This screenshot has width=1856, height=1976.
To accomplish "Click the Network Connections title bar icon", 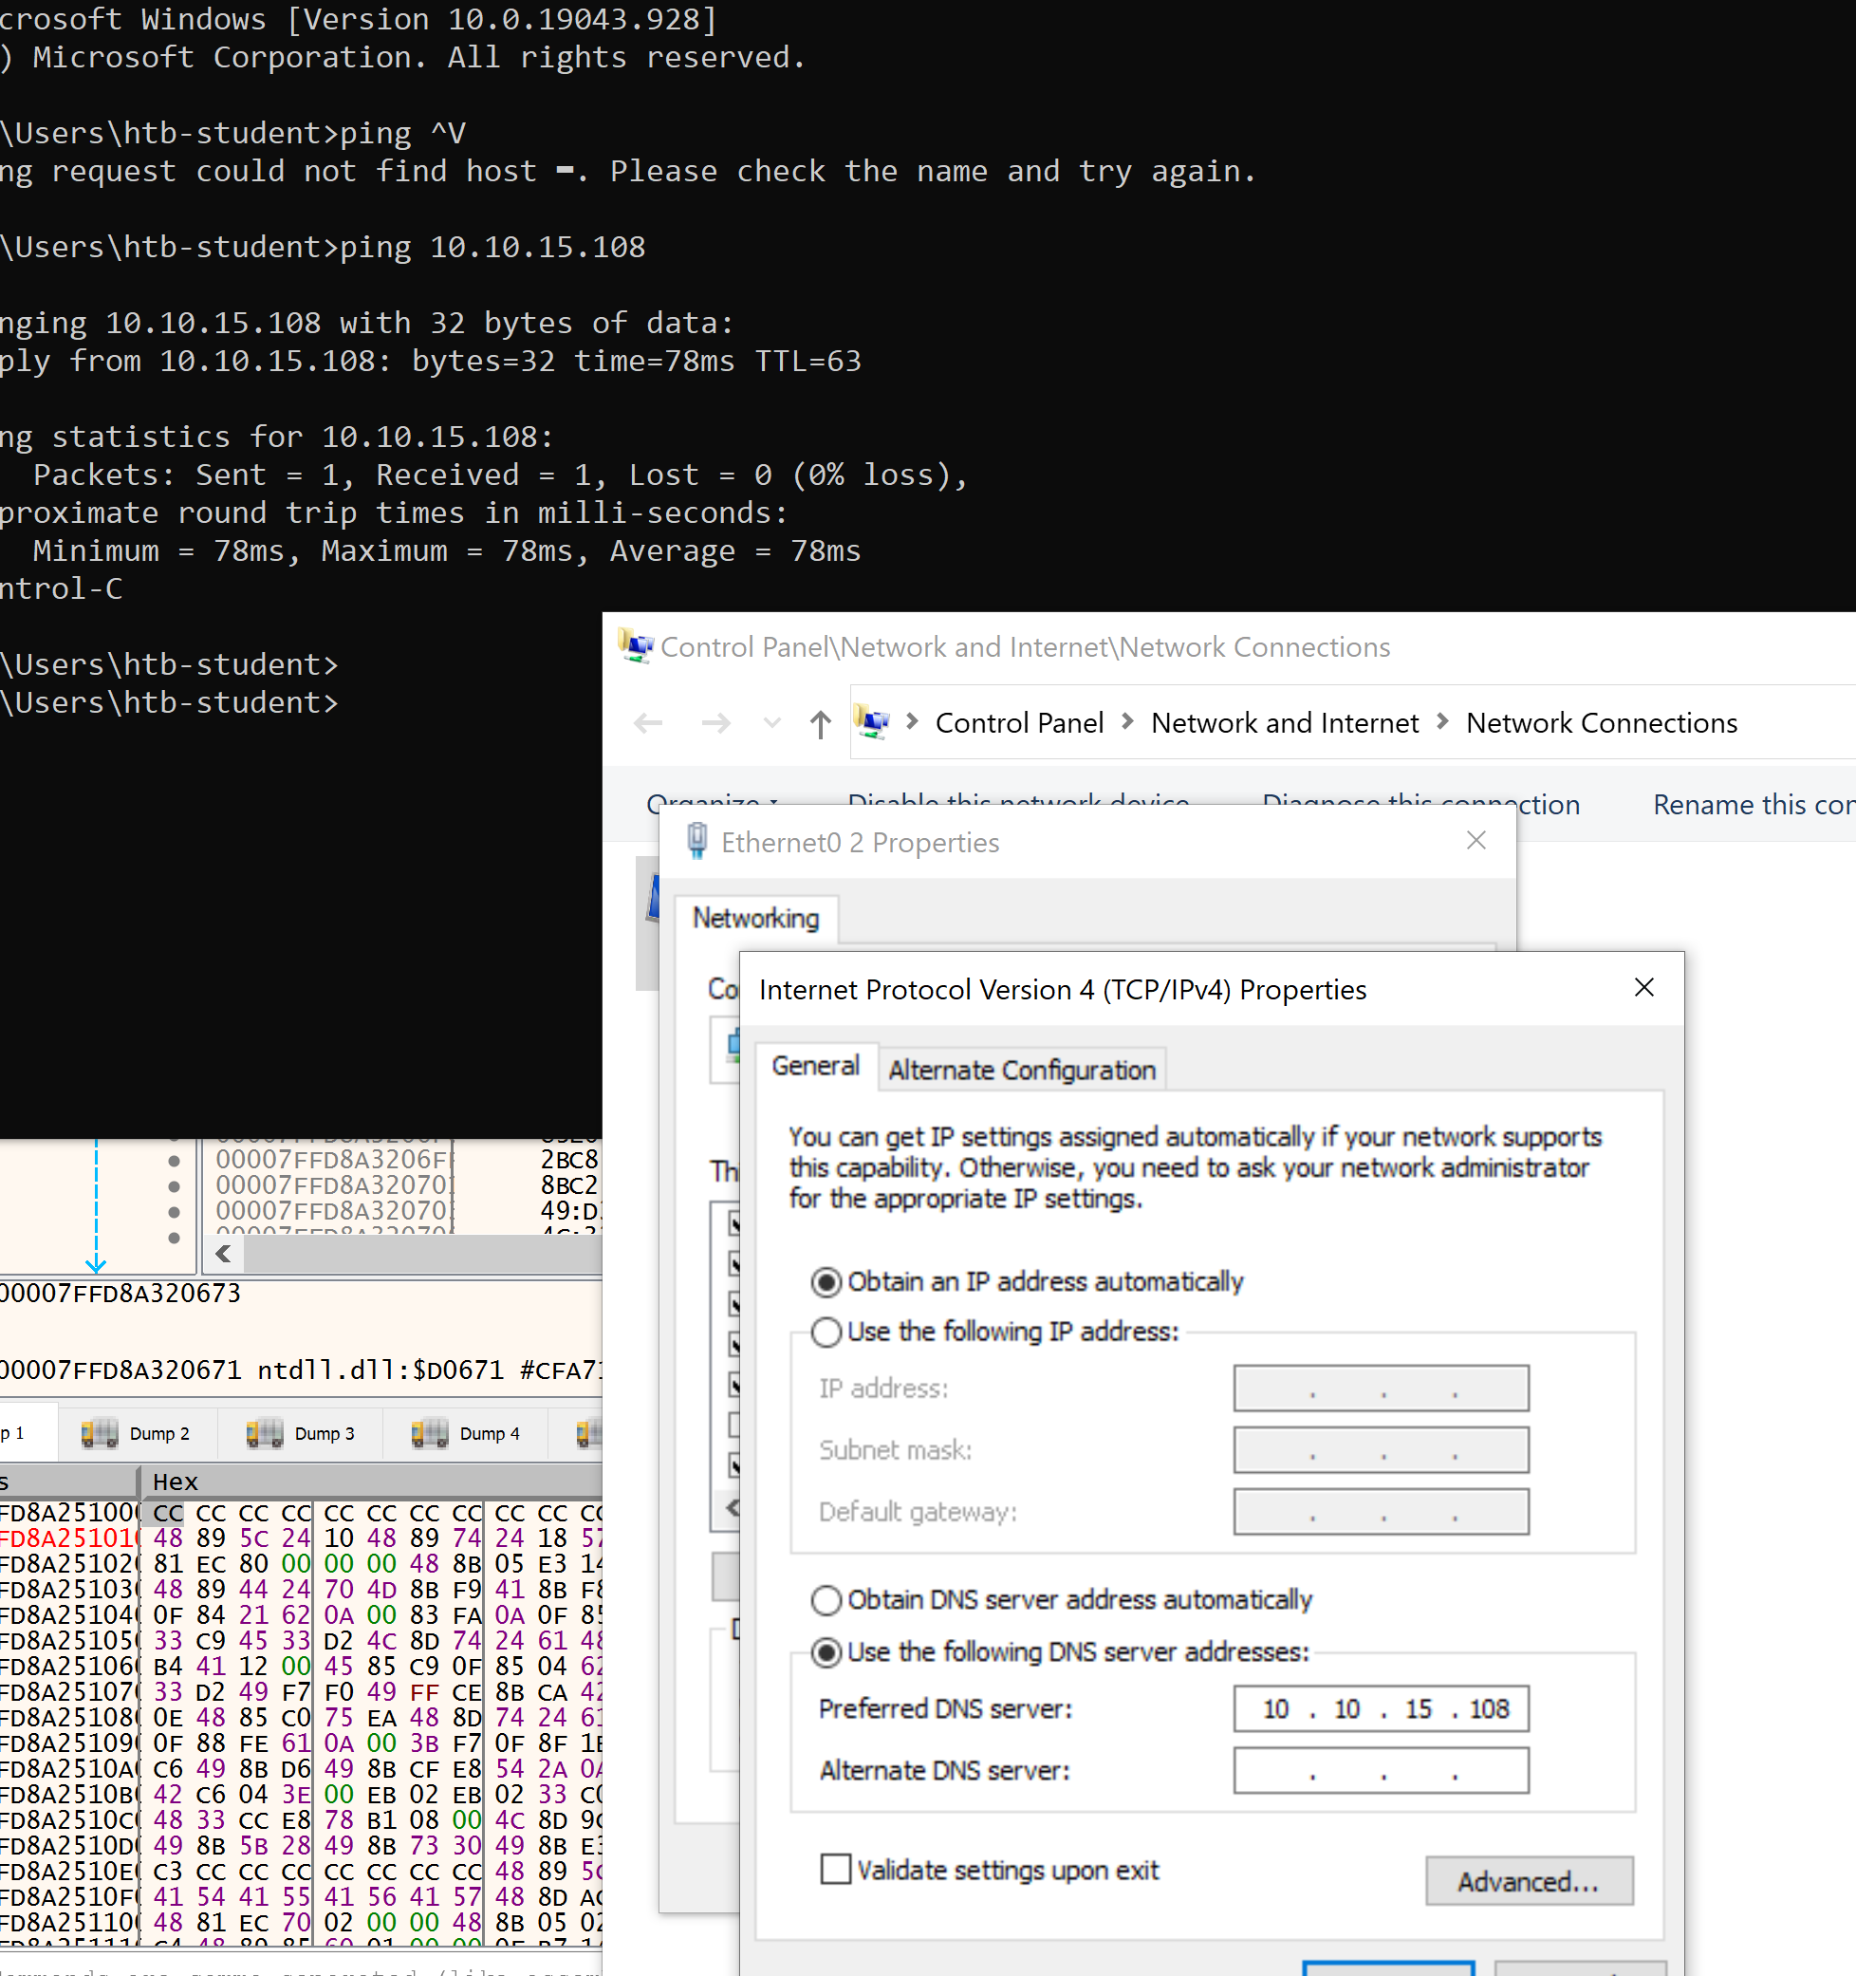I will tap(635, 646).
